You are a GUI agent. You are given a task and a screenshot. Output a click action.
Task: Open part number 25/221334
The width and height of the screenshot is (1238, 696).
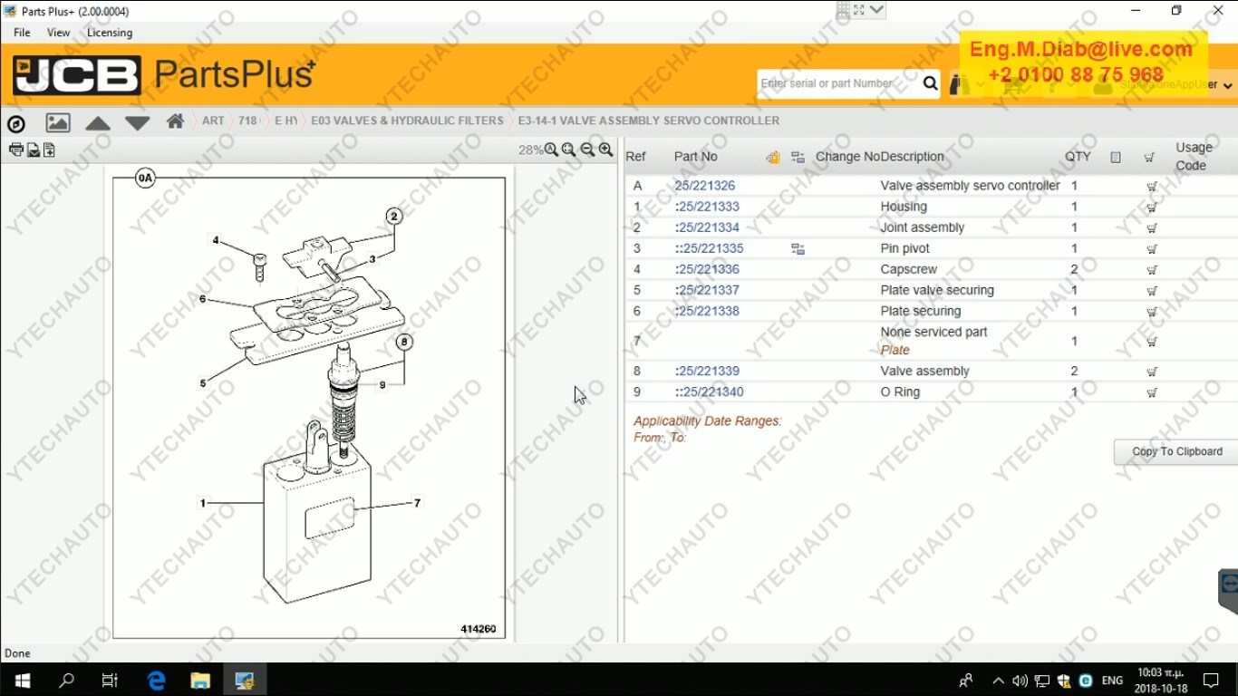click(x=707, y=227)
